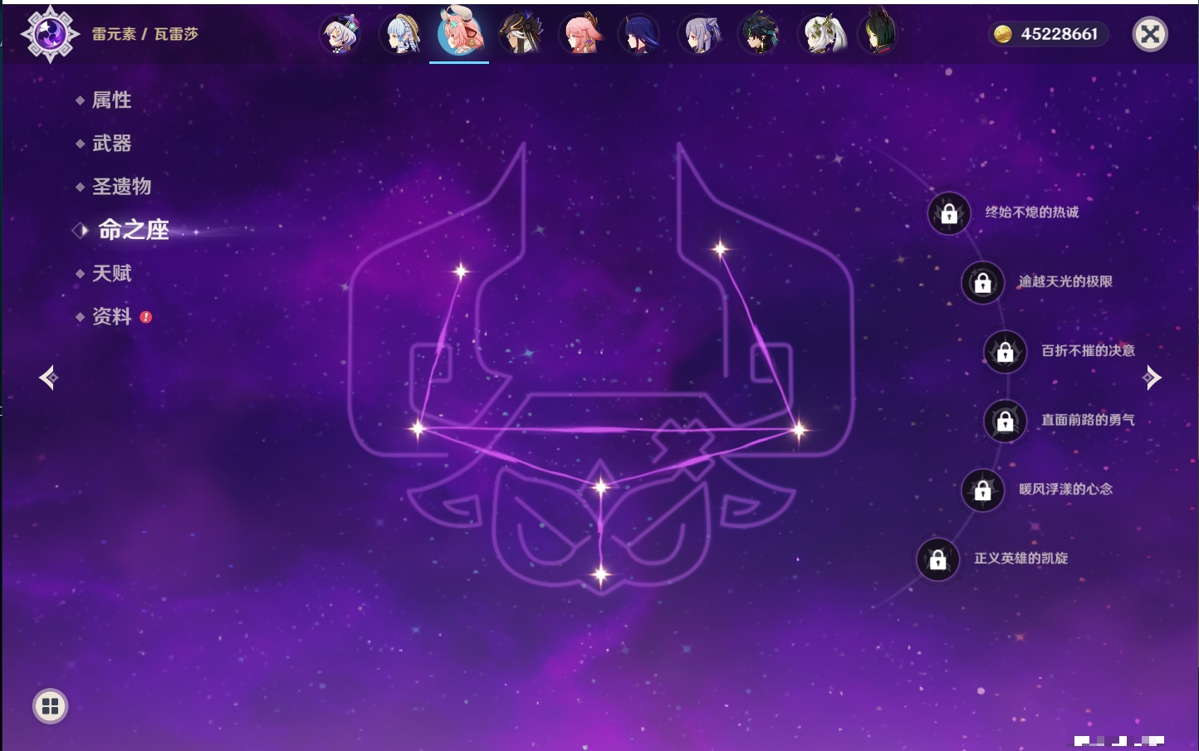Select Keqing's avatar with lavender twintails
The width and height of the screenshot is (1199, 751).
[700, 35]
